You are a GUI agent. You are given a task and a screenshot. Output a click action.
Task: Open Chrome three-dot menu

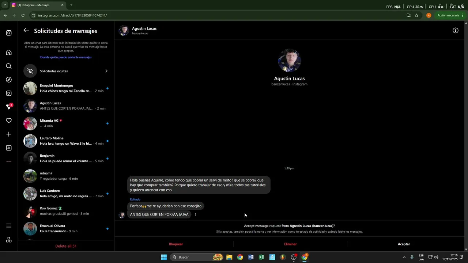click(463, 15)
